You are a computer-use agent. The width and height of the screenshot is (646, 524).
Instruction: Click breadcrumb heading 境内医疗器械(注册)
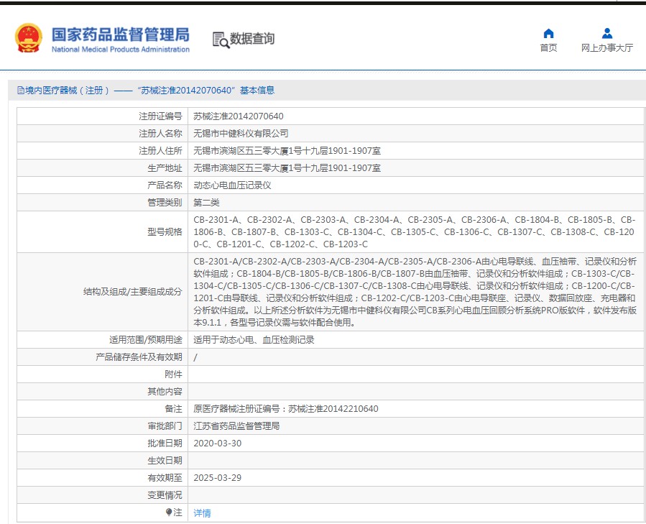click(67, 91)
